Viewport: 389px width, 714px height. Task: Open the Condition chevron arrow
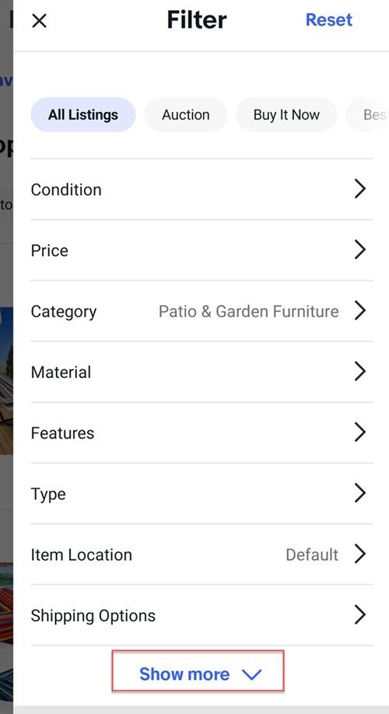360,188
